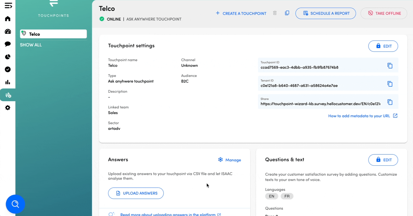Image resolution: width=413 pixels, height=216 pixels.
Task: Show all touchpoints
Action: tap(31, 45)
